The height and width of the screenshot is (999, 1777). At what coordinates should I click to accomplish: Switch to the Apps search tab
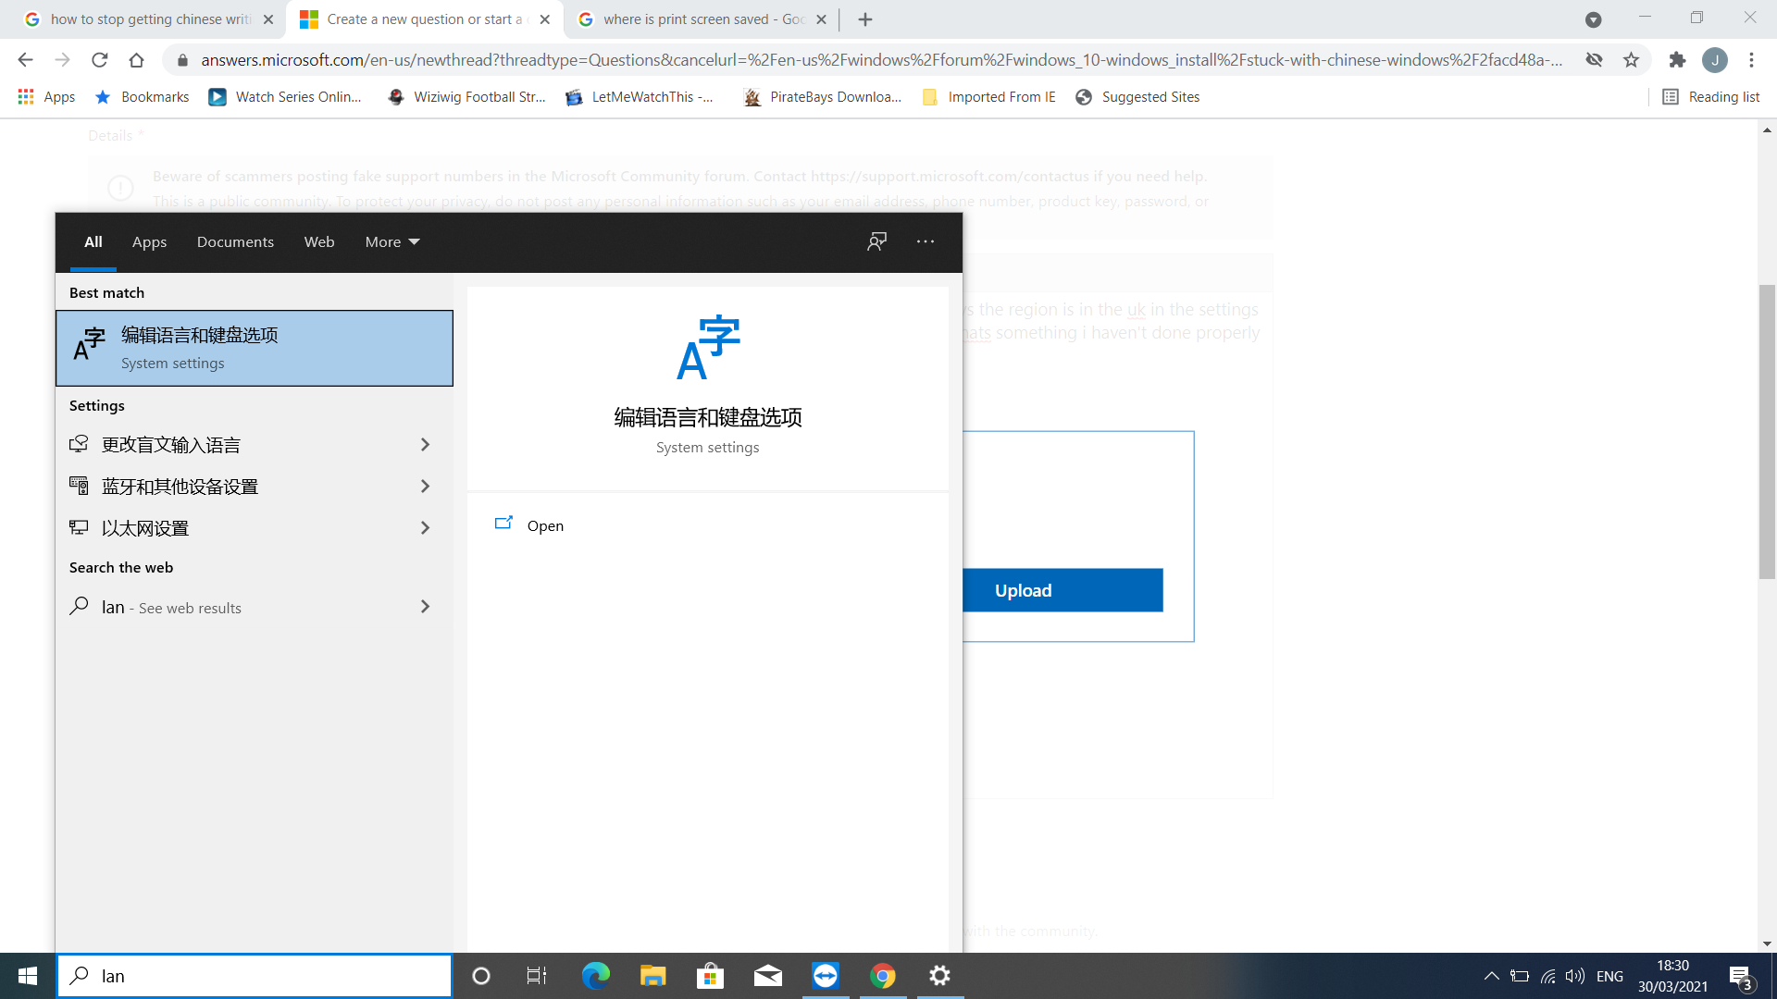(149, 241)
